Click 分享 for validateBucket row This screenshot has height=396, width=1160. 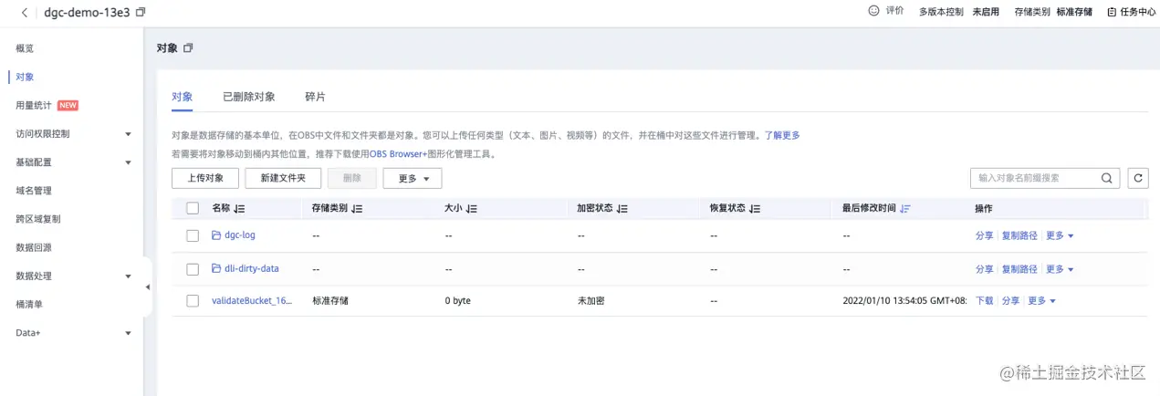tap(1010, 300)
